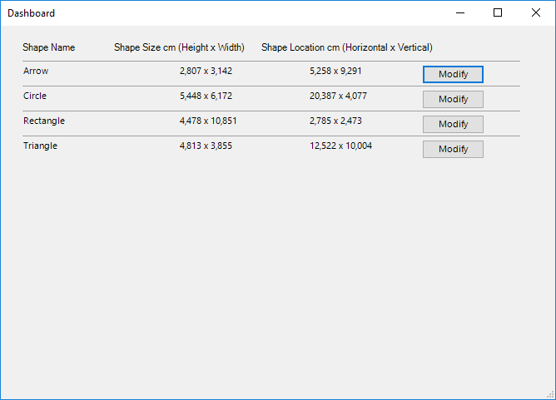
Task: Click the Shape Location cm column header
Action: (x=347, y=47)
